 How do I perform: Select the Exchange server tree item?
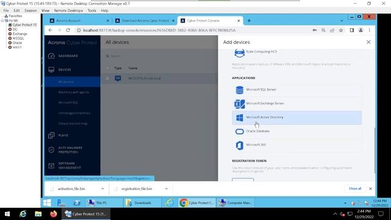coord(20,34)
